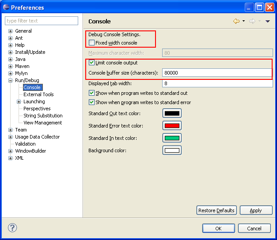This screenshot has width=277, height=240.
Task: Expand the WindowBuilder tree node
Action: point(10,151)
